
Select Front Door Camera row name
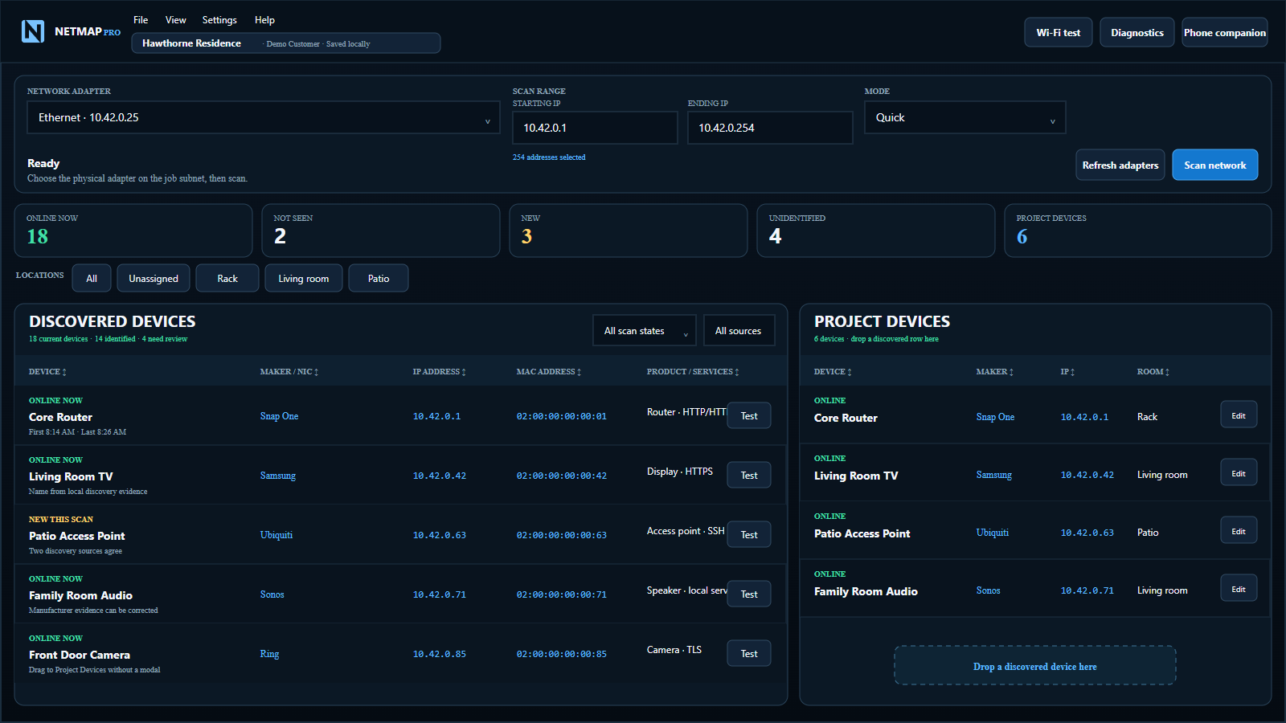tap(80, 655)
